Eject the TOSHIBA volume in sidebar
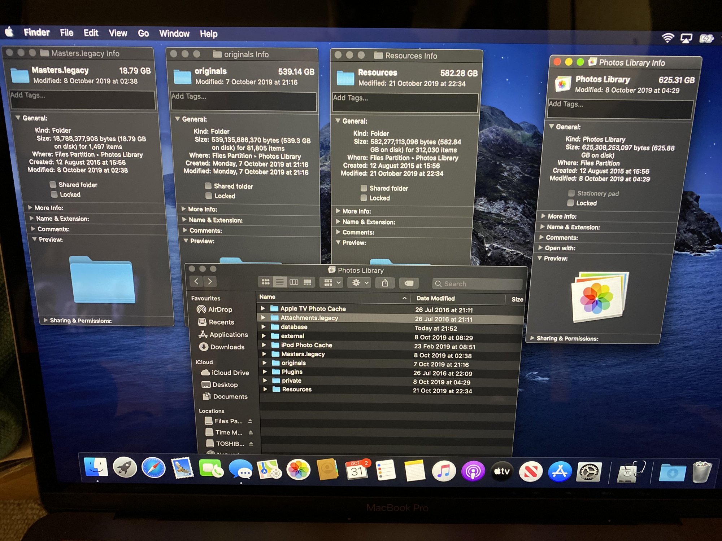This screenshot has height=541, width=722. [251, 444]
